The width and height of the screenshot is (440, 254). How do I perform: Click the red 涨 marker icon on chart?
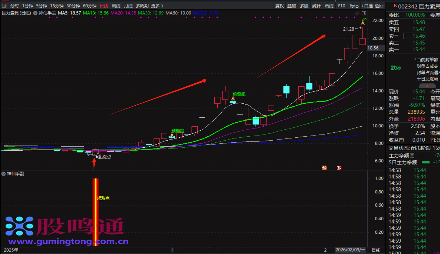(339, 168)
